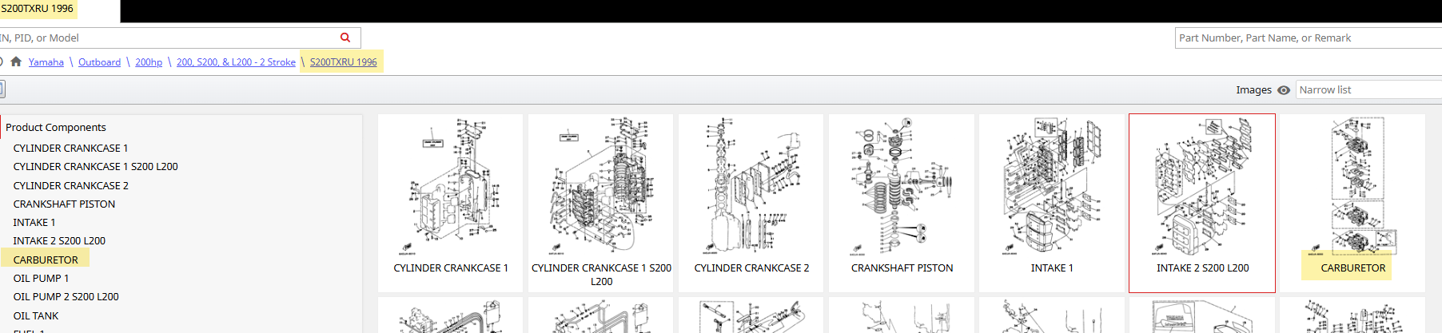Open the 200hp breadcrumb link

(149, 62)
